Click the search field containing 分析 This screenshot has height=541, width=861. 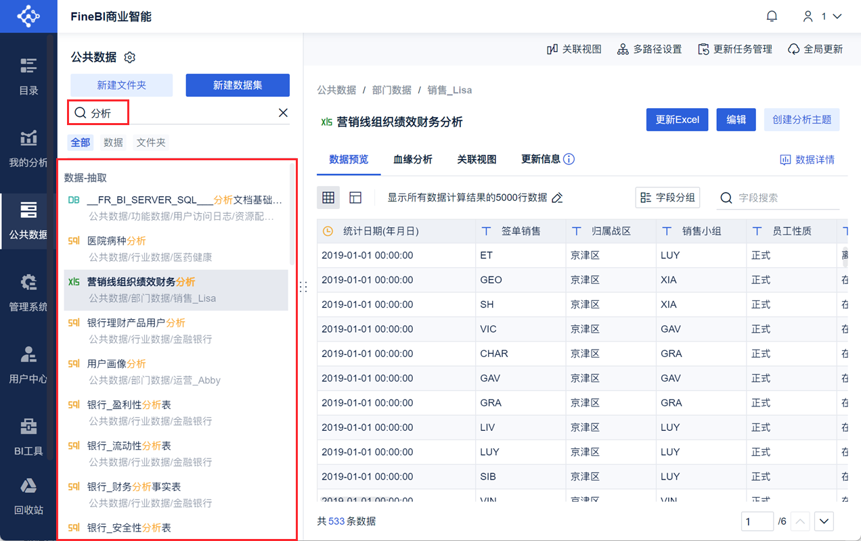179,113
